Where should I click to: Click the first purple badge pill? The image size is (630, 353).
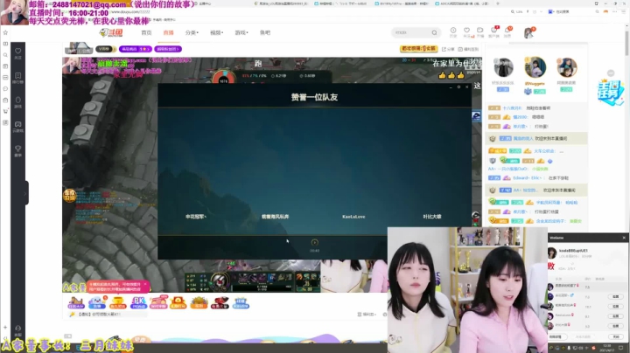[135, 49]
